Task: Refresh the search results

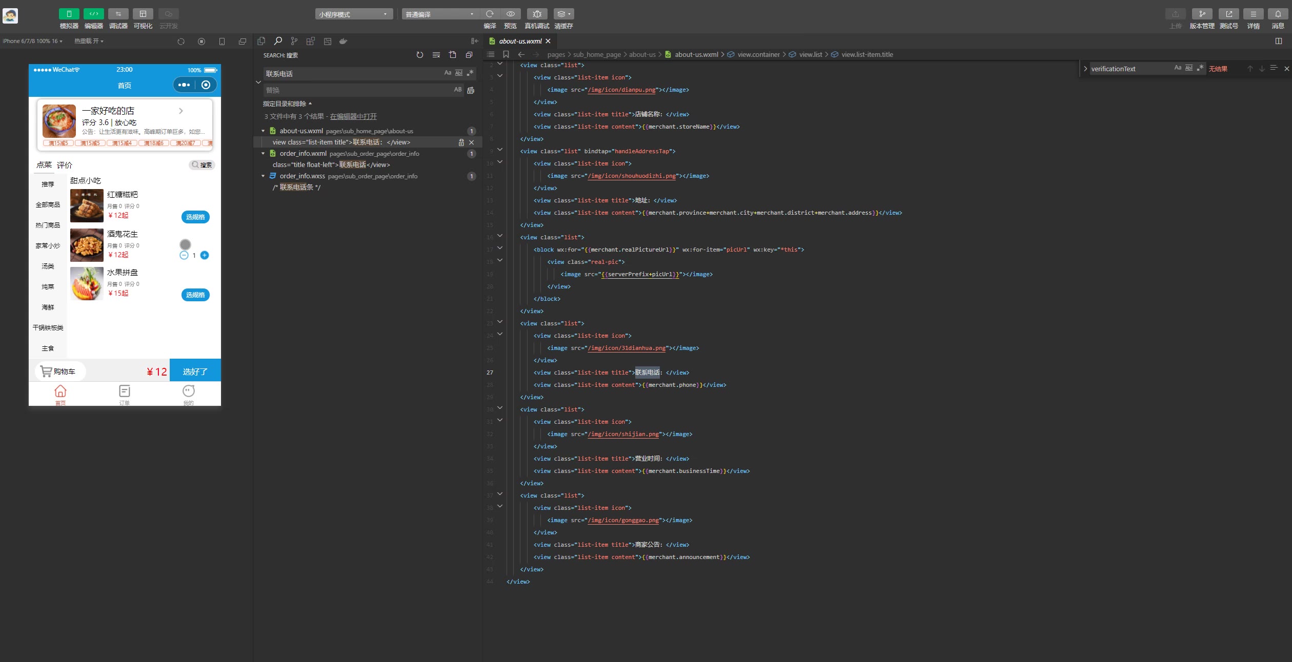Action: coord(419,55)
